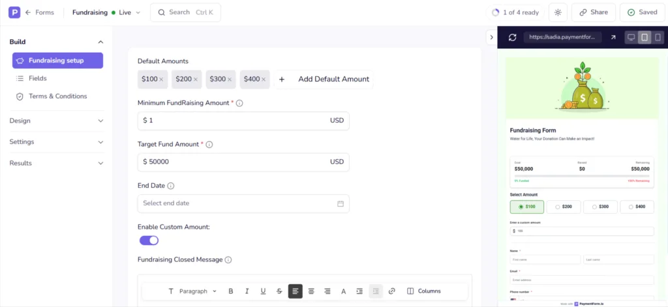Screen dimensions: 668x307
Task: Apply italic formatting in editor toolbar
Action: (247, 291)
